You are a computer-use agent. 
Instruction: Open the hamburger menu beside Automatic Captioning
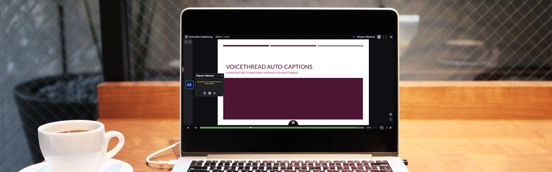pyautogui.click(x=186, y=37)
